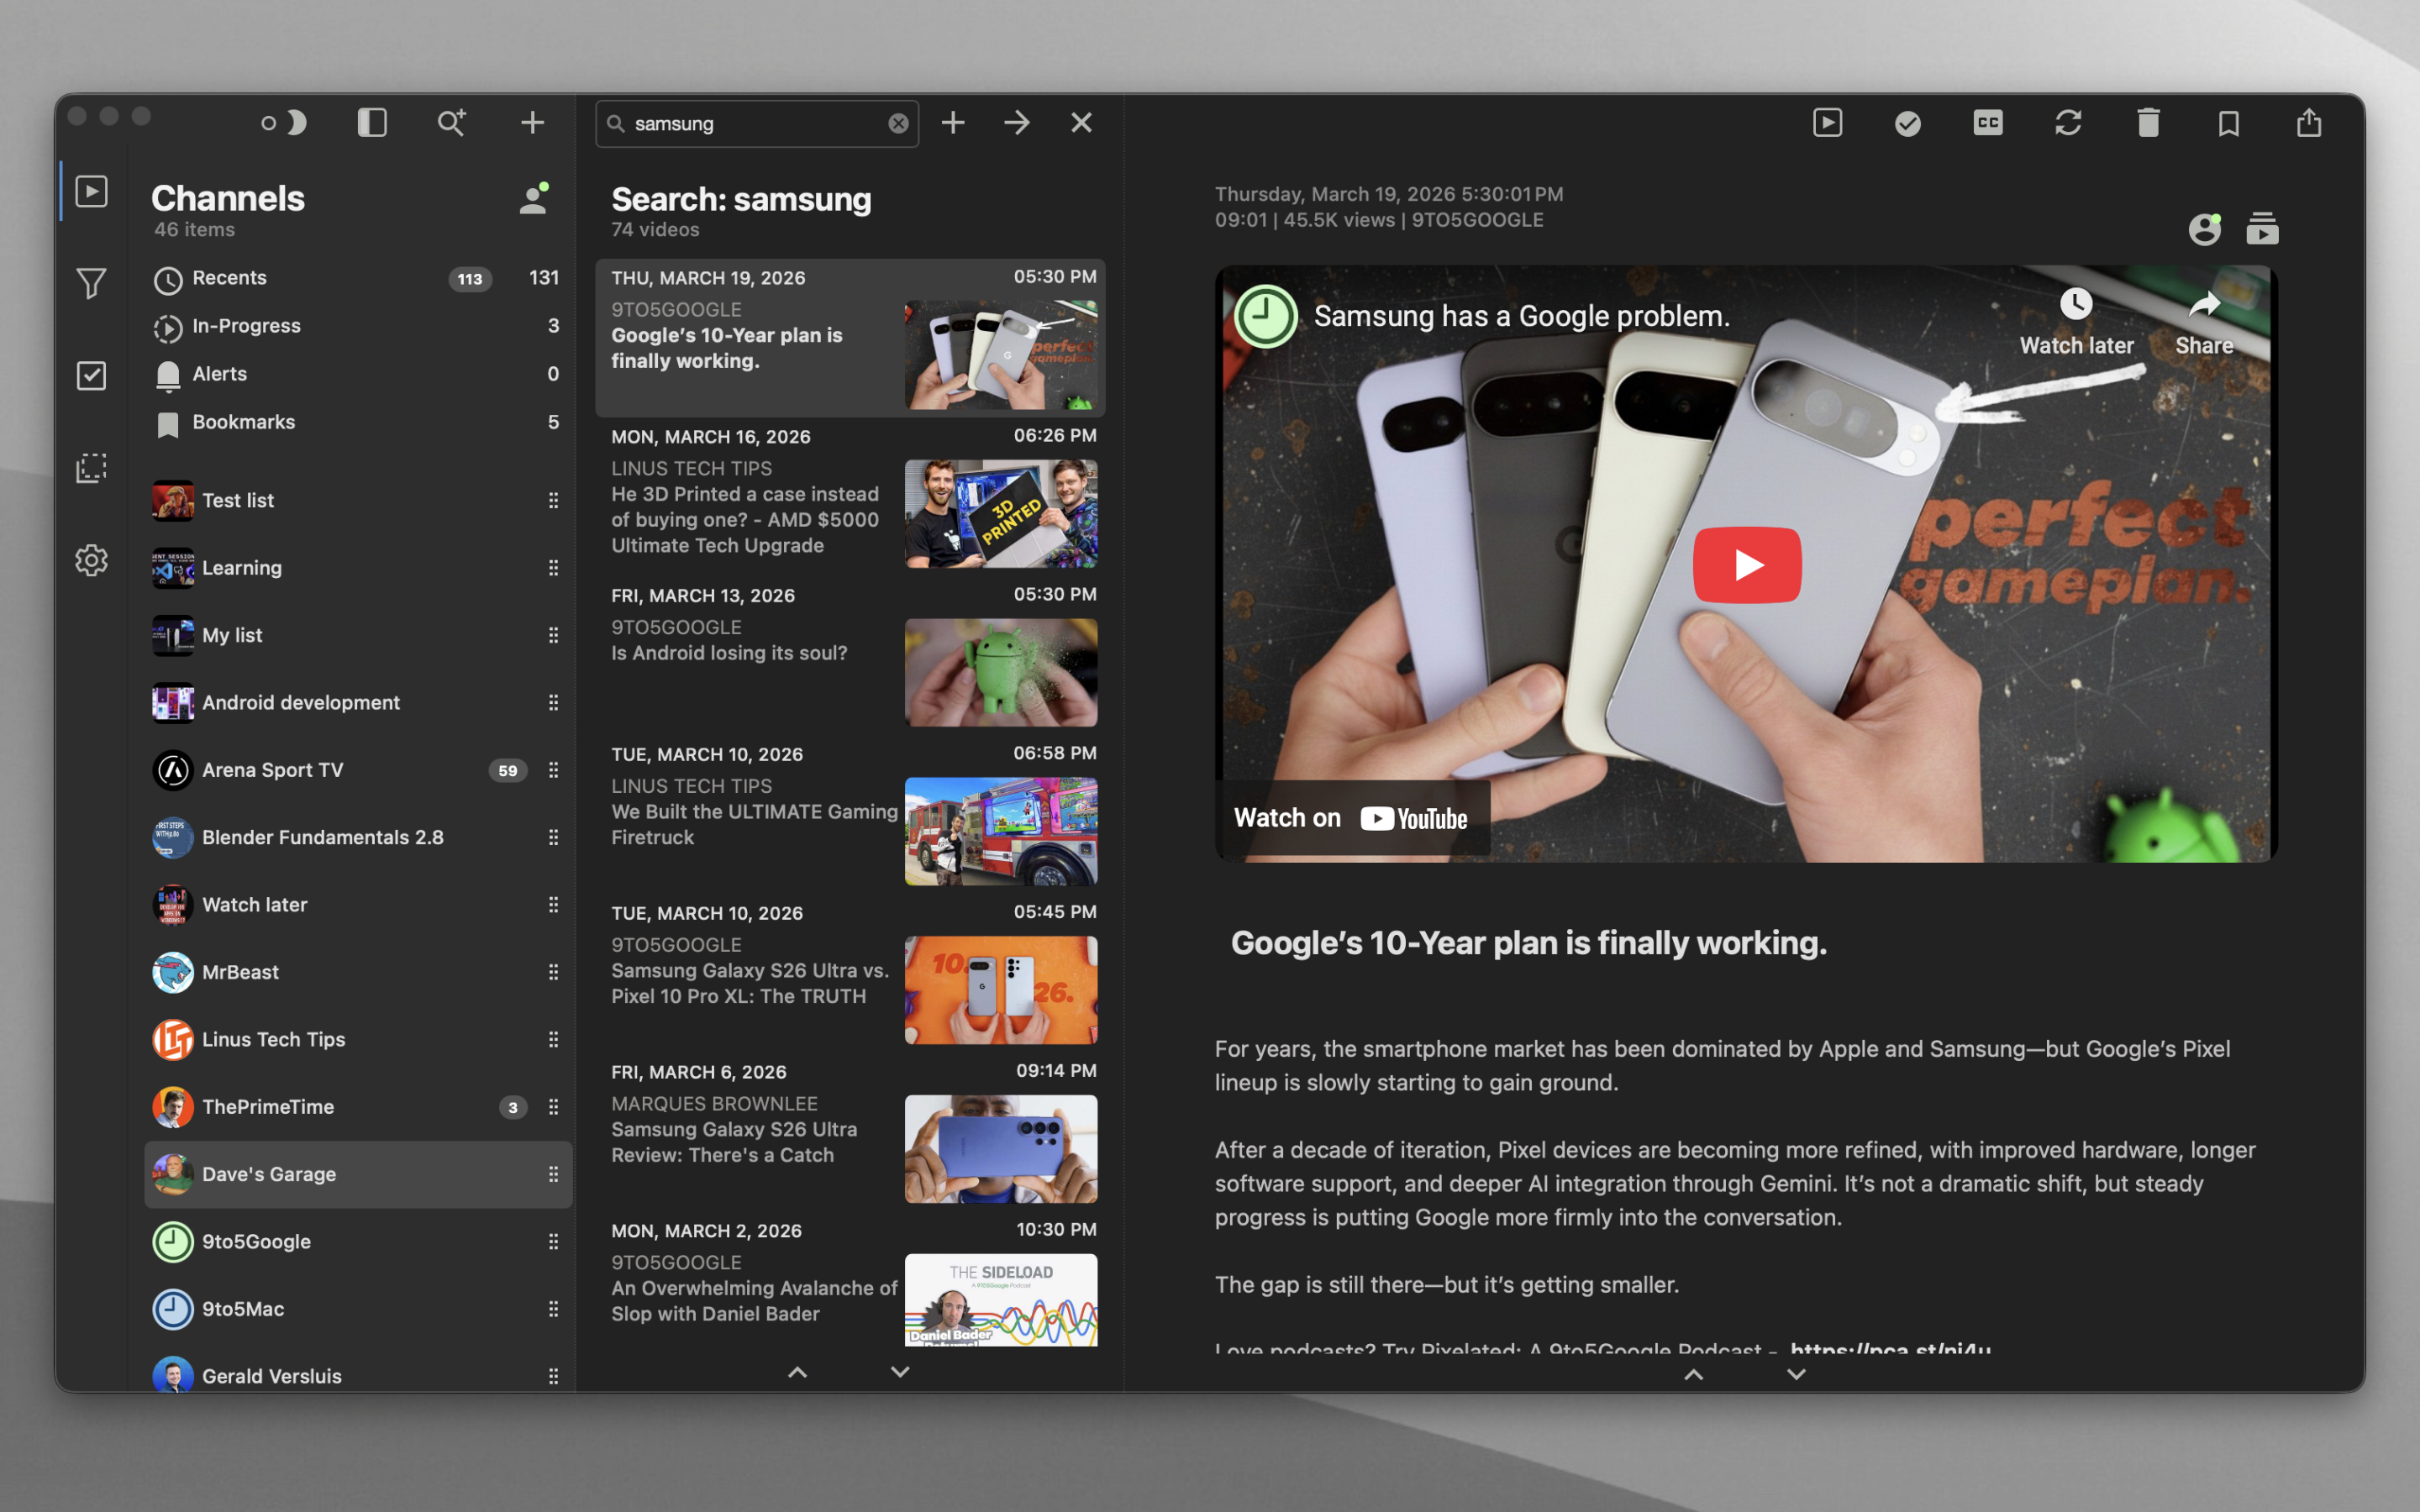This screenshot has height=1512, width=2420.
Task: Select 'Is Android losing its soul?' video
Action: [850, 657]
